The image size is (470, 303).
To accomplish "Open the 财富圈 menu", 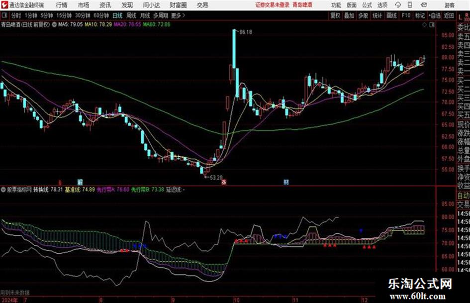I will [x=178, y=5].
